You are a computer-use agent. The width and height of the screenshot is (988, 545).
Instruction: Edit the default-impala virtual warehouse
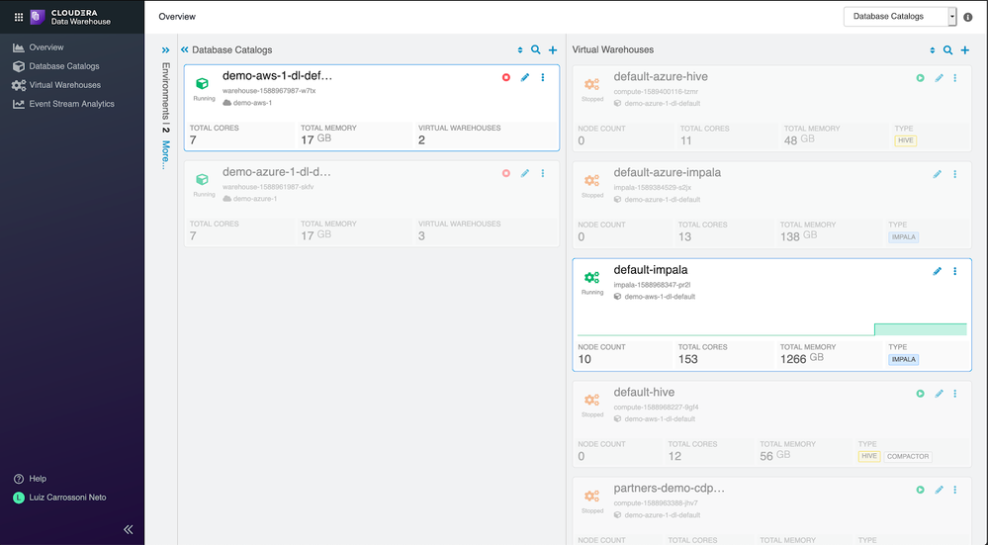(937, 271)
